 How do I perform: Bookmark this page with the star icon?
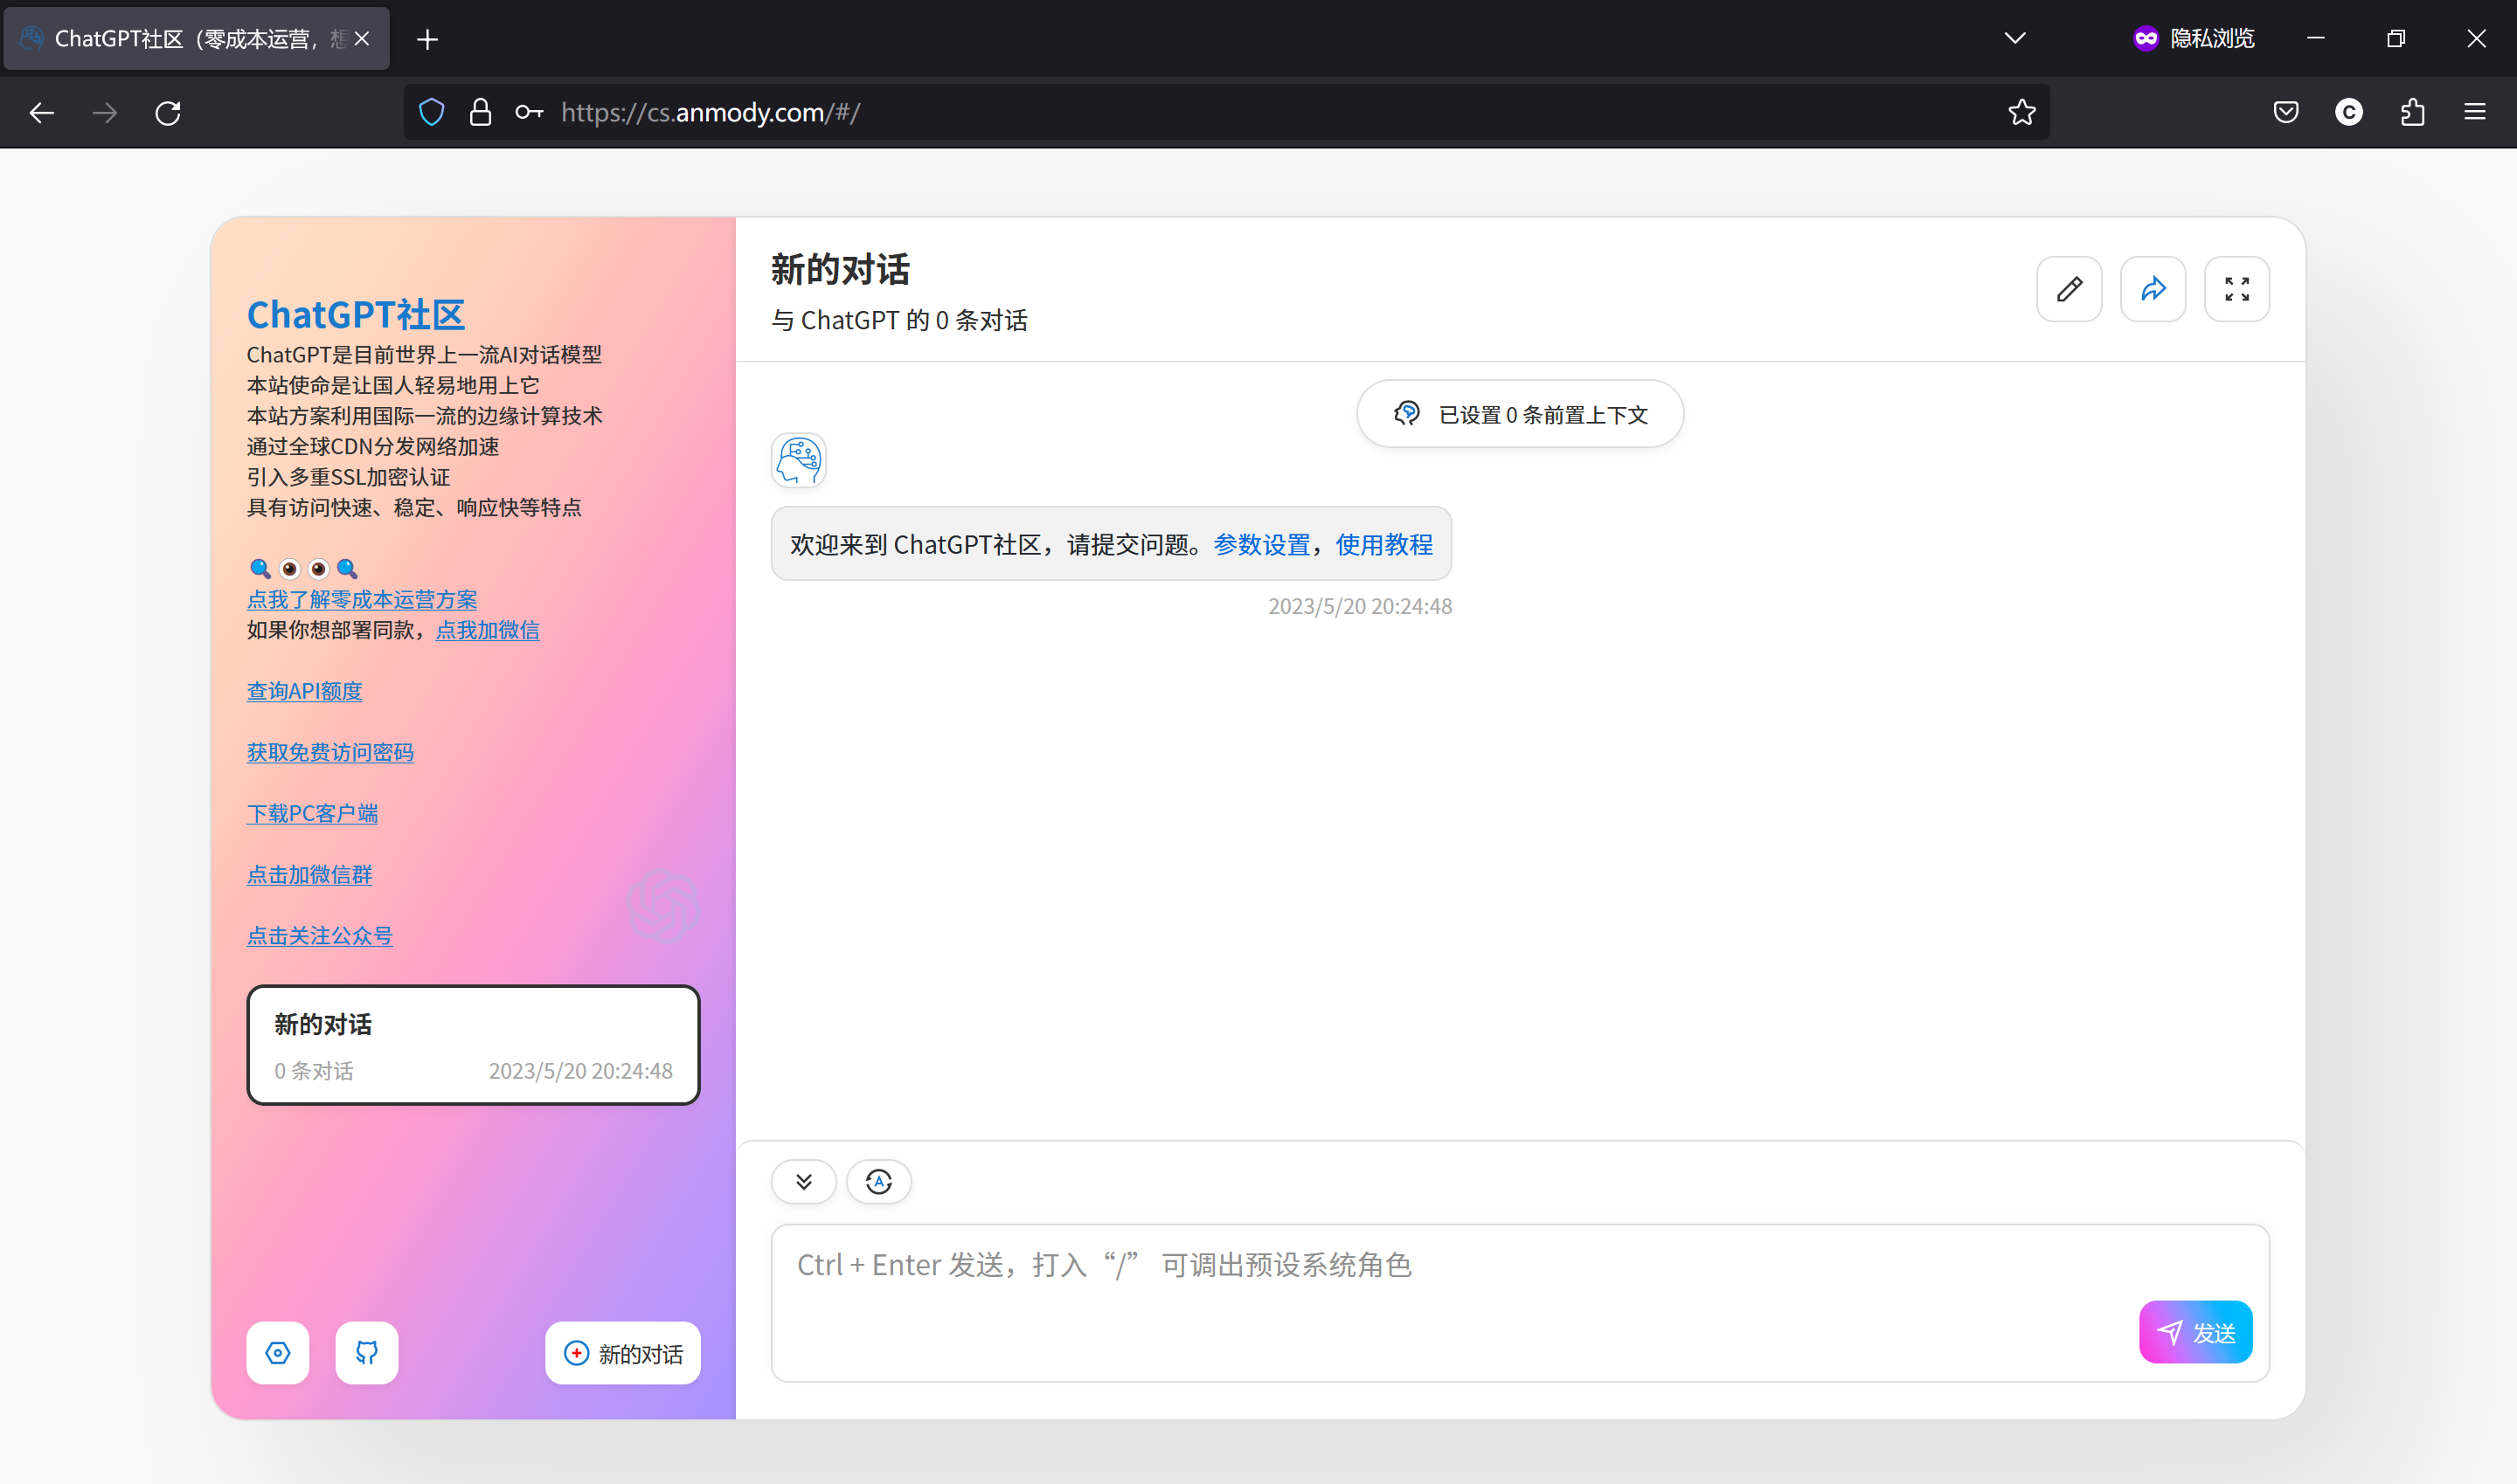pos(2021,112)
